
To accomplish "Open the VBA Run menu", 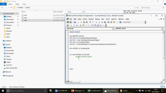I will click(103, 19).
